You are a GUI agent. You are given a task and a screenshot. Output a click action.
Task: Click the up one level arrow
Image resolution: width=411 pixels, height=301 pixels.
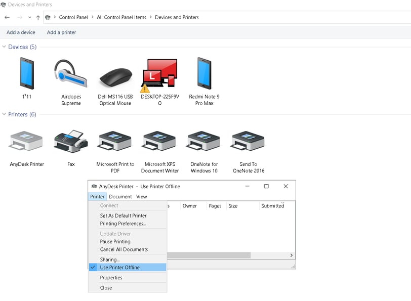[38, 18]
